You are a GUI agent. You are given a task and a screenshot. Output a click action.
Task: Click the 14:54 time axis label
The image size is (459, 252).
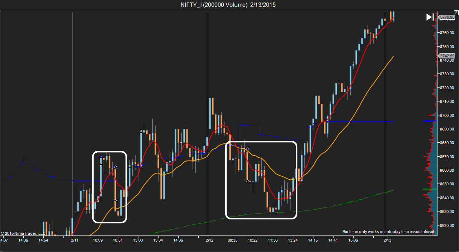coord(43,240)
